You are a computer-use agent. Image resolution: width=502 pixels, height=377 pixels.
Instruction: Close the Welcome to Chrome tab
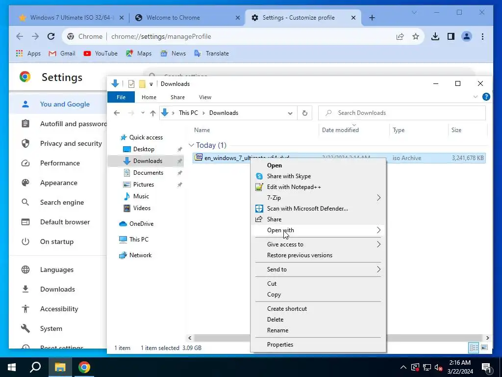click(x=238, y=18)
